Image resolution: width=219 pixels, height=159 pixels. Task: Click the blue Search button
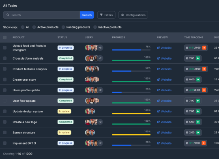[87, 15]
